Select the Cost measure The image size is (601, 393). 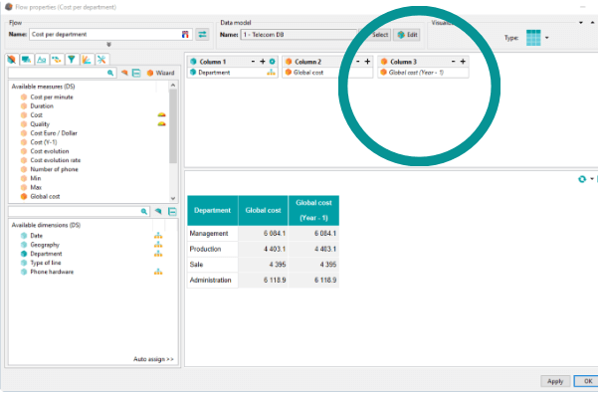point(37,115)
